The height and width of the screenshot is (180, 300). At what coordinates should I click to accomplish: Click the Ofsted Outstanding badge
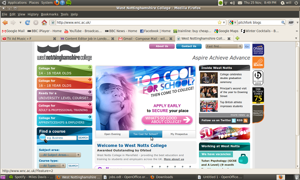pyautogui.click(x=258, y=50)
